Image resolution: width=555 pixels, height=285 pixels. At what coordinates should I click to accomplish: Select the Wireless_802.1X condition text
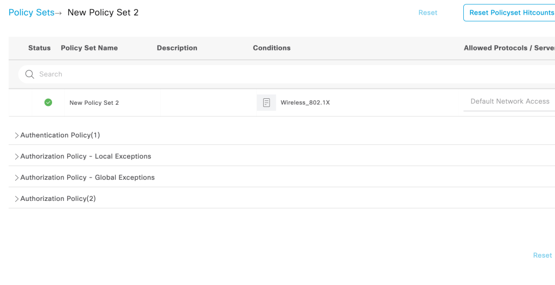click(305, 103)
